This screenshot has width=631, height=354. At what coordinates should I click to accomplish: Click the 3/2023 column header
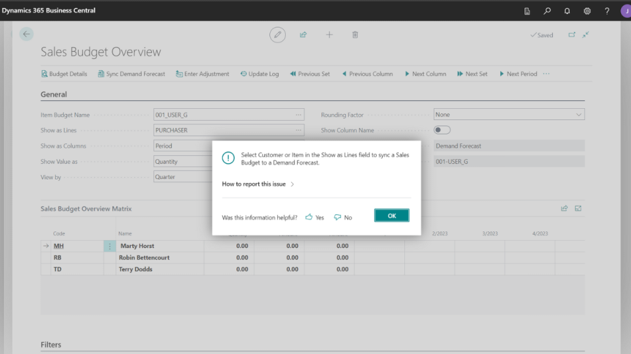490,233
